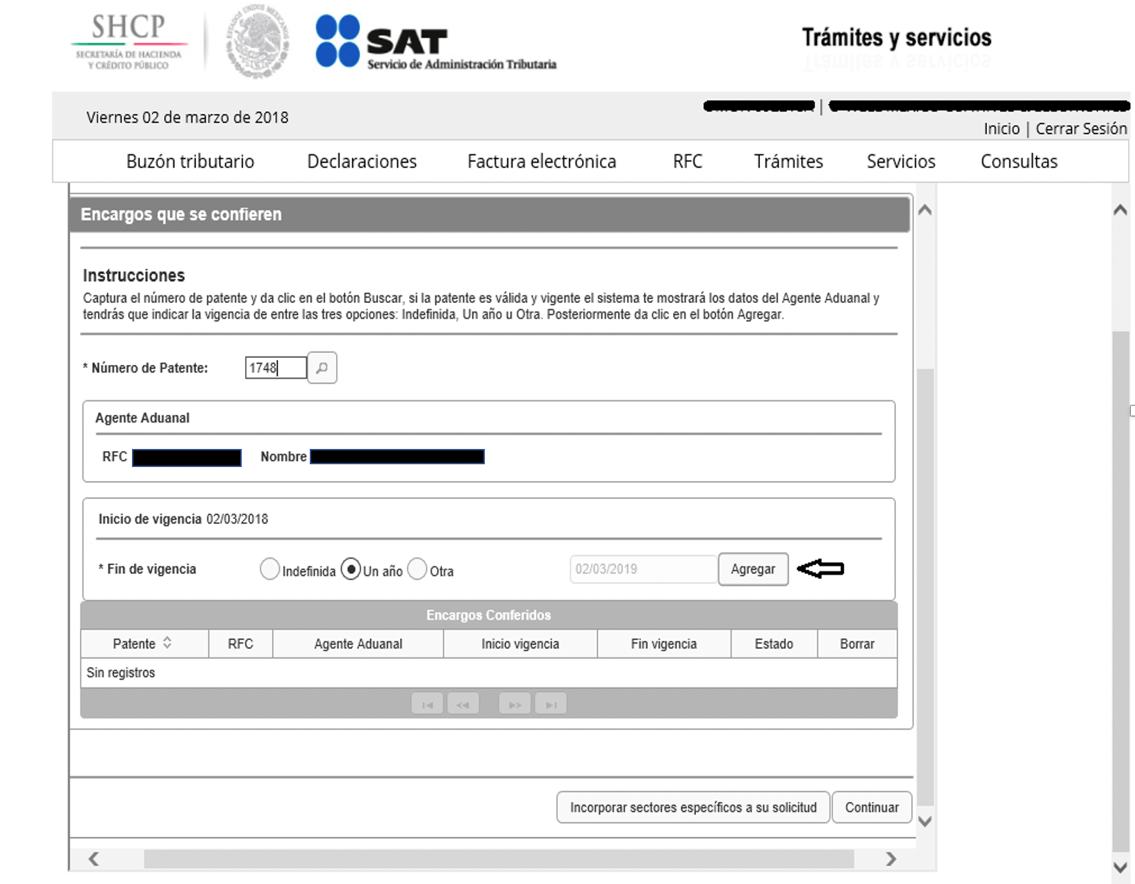The image size is (1135, 884).
Task: Go to last page of Encargos table
Action: pyautogui.click(x=551, y=704)
